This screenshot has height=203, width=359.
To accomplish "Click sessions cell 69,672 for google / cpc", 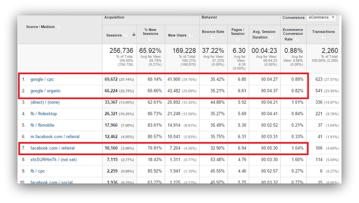I will (111, 80).
